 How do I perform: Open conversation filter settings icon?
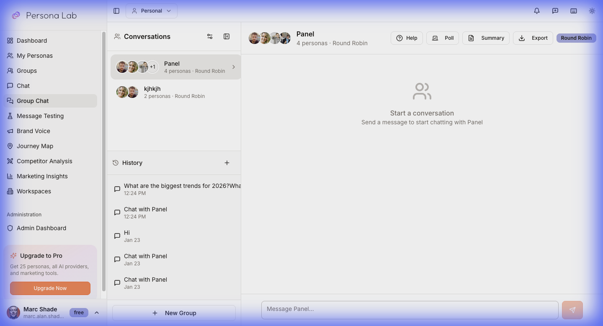click(x=210, y=36)
